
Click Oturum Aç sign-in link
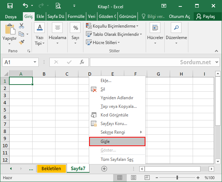[x=179, y=16]
